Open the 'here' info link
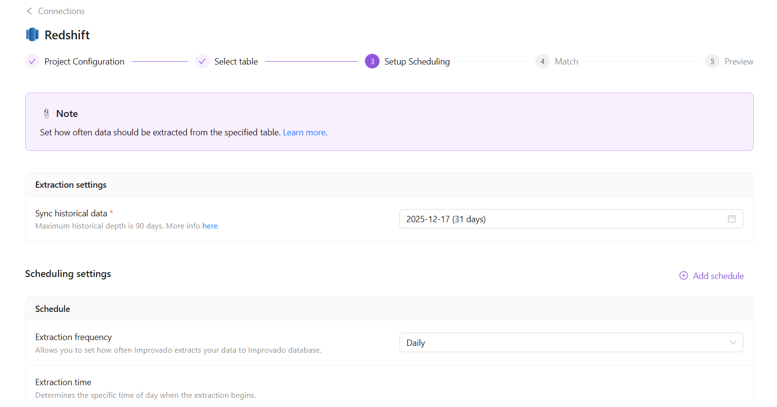 tap(210, 226)
